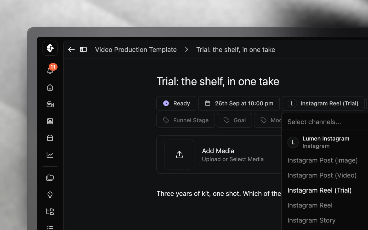368x230 pixels.
Task: Click the Lumen Instagram account row
Action: click(x=325, y=142)
